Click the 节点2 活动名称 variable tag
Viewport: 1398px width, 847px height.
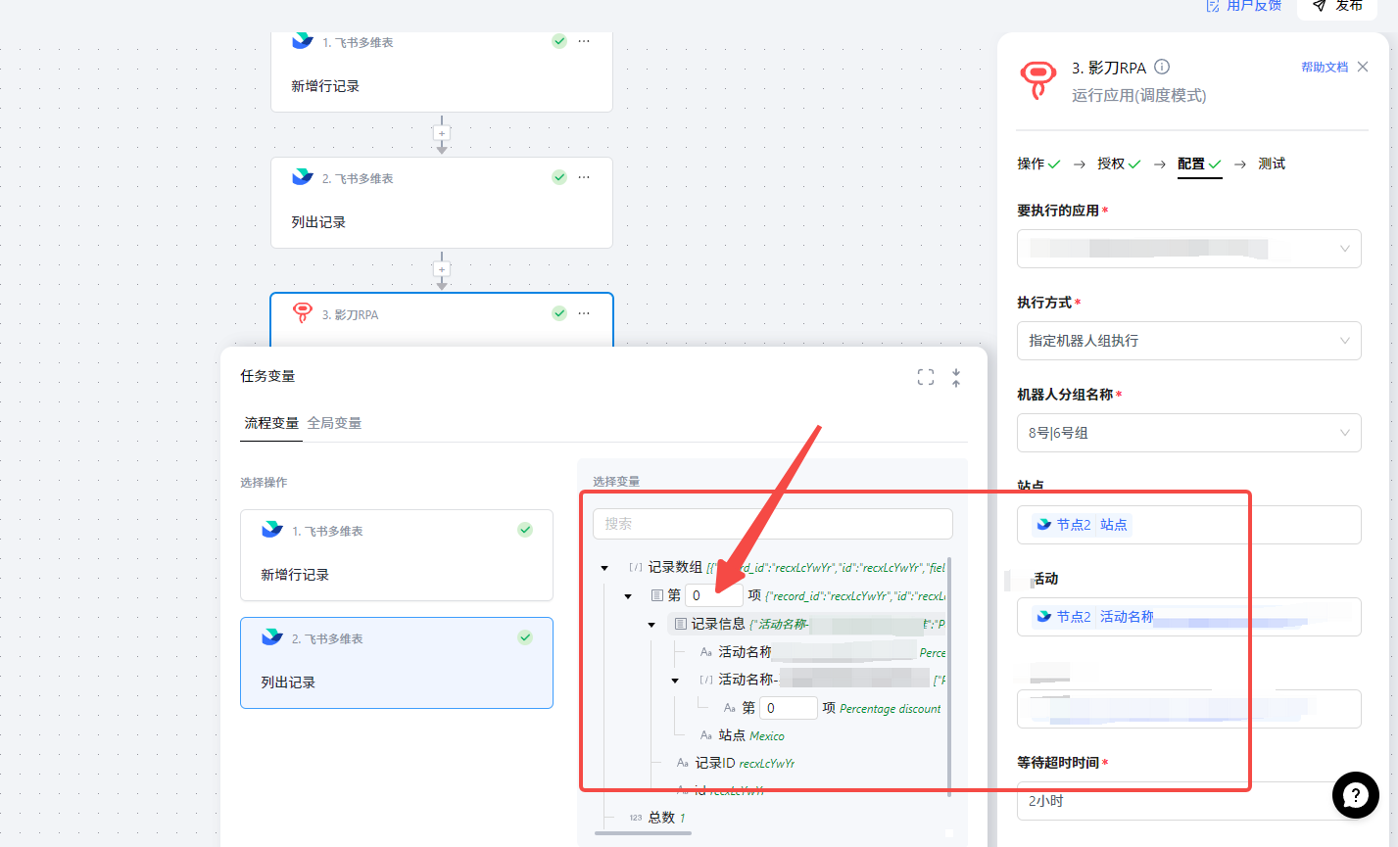[1095, 617]
